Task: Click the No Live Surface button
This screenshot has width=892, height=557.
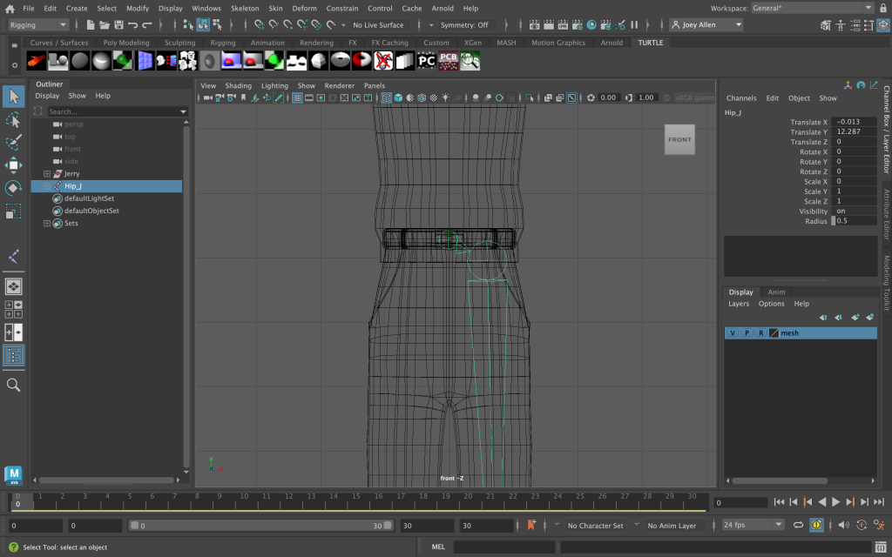Action: coord(378,25)
